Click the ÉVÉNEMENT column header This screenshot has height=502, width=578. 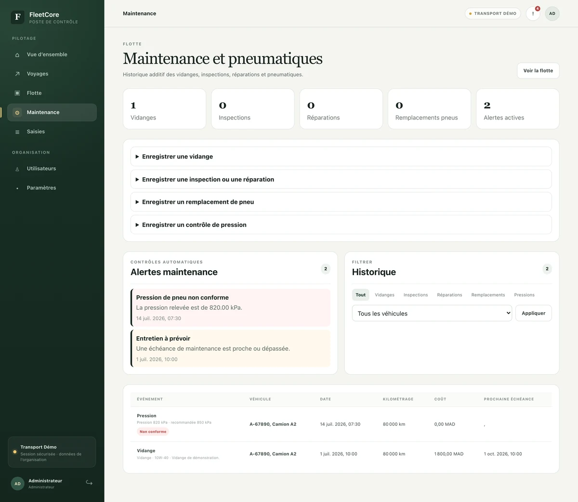(x=150, y=399)
